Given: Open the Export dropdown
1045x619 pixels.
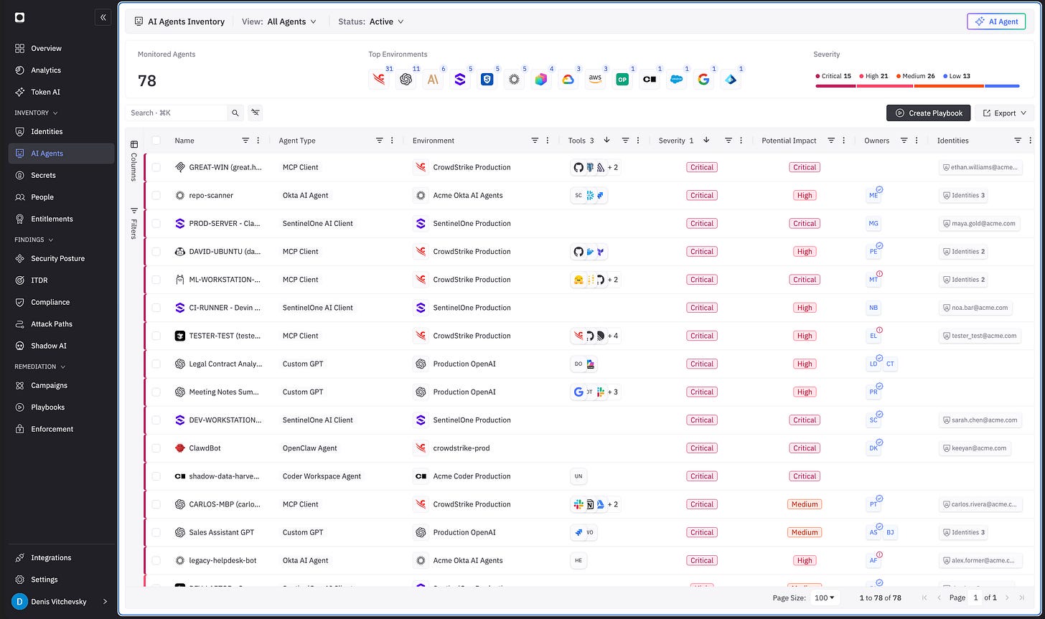Looking at the screenshot, I should tap(1005, 113).
